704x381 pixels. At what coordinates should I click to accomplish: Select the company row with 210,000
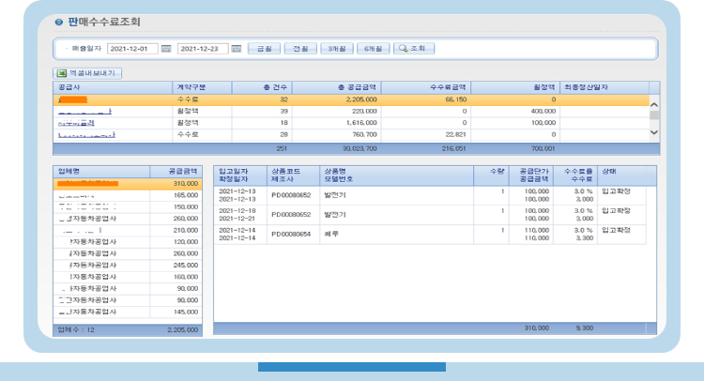(x=128, y=231)
